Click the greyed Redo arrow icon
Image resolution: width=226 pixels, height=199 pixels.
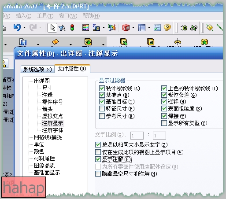tap(33, 28)
